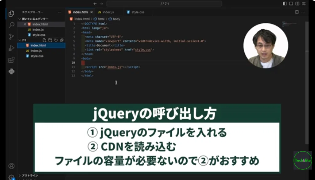
Task: Open the Accounts menu icon
Action: (11, 166)
